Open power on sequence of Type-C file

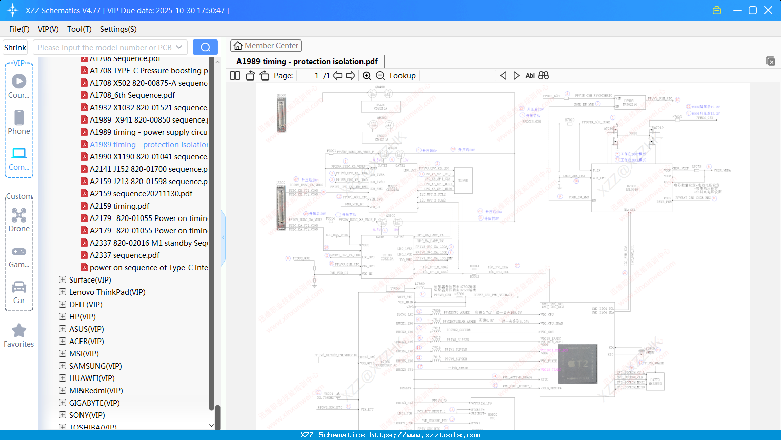pos(149,268)
